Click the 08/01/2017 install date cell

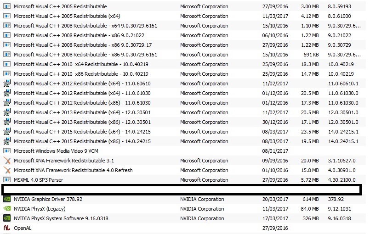[275, 151]
